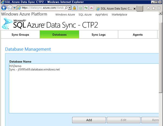The image size is (163, 126).
Task: Click the SQL Azure Data Sync logo
Action: click(50, 24)
